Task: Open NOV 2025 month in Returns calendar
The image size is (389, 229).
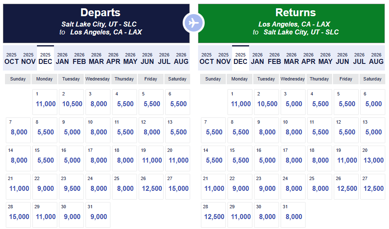Action: tap(223, 58)
